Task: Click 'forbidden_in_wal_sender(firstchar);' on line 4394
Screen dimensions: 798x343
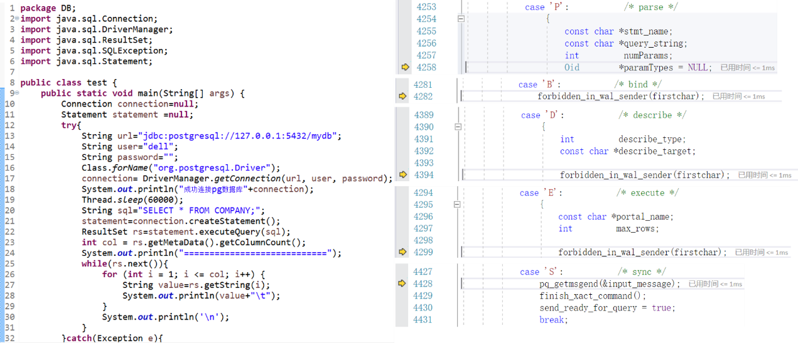Action: [x=645, y=176]
